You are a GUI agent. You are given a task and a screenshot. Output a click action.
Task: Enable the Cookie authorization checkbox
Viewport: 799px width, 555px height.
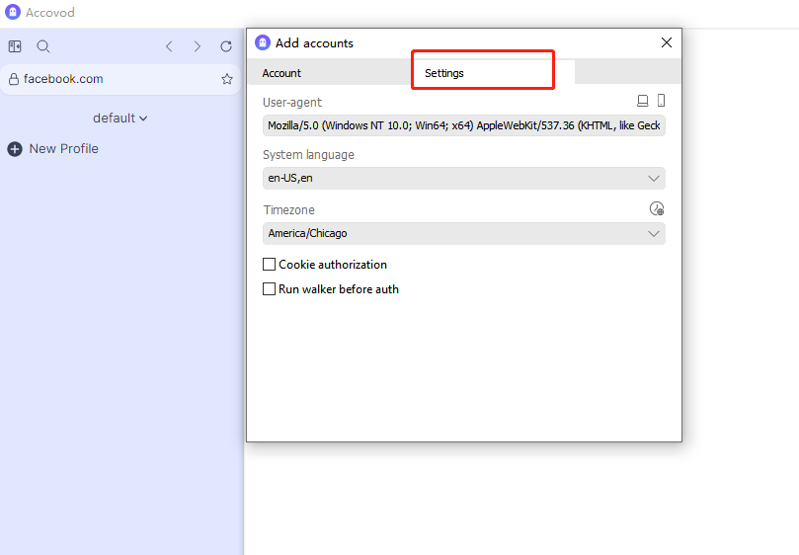pos(269,265)
